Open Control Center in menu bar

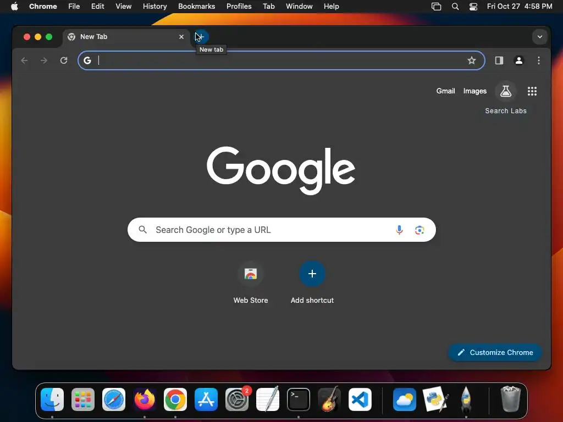point(473,7)
